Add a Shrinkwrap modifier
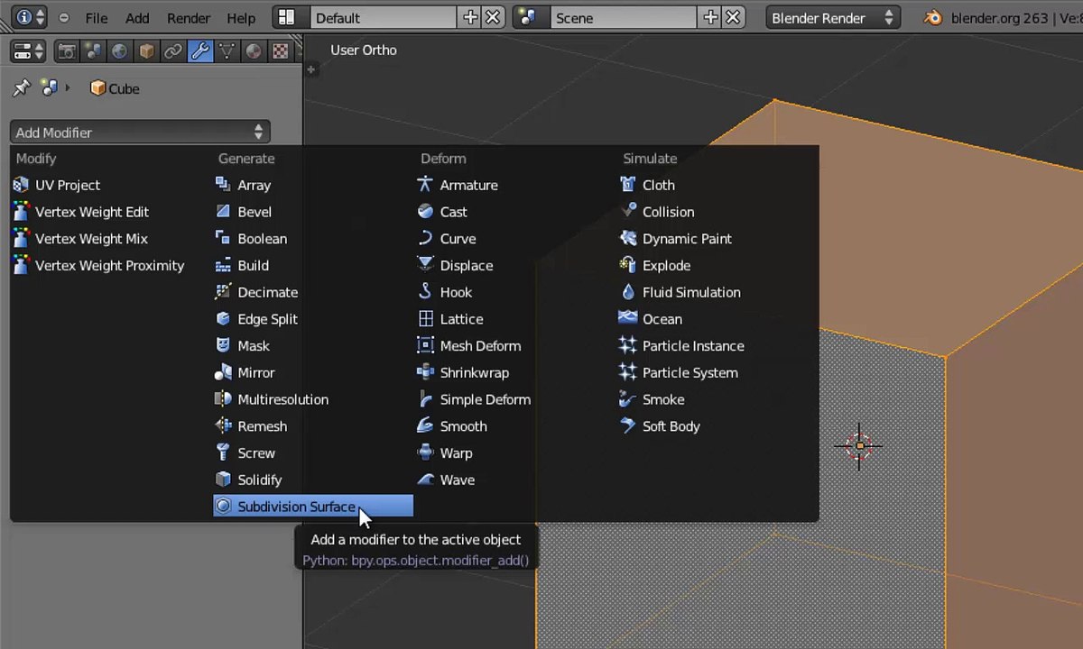The height and width of the screenshot is (649, 1083). (463, 372)
